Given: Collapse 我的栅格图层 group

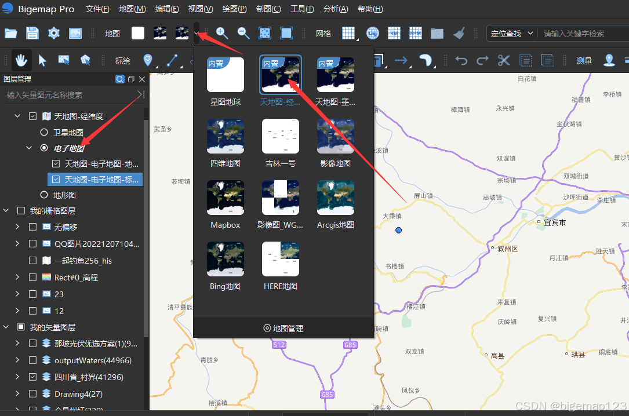Looking at the screenshot, I should coord(6,210).
